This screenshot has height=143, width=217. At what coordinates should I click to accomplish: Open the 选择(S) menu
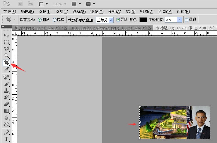click(x=79, y=12)
